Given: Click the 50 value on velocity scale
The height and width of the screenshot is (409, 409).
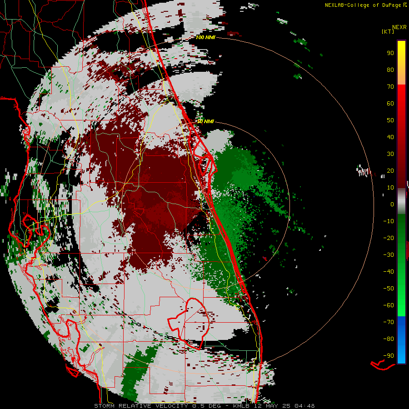Looking at the screenshot, I should tap(390, 120).
